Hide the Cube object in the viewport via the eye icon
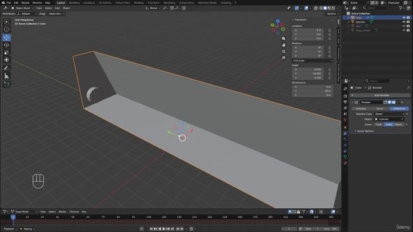 coord(404,17)
